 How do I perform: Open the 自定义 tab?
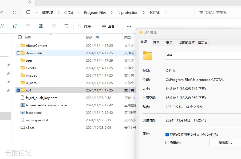[203, 43]
